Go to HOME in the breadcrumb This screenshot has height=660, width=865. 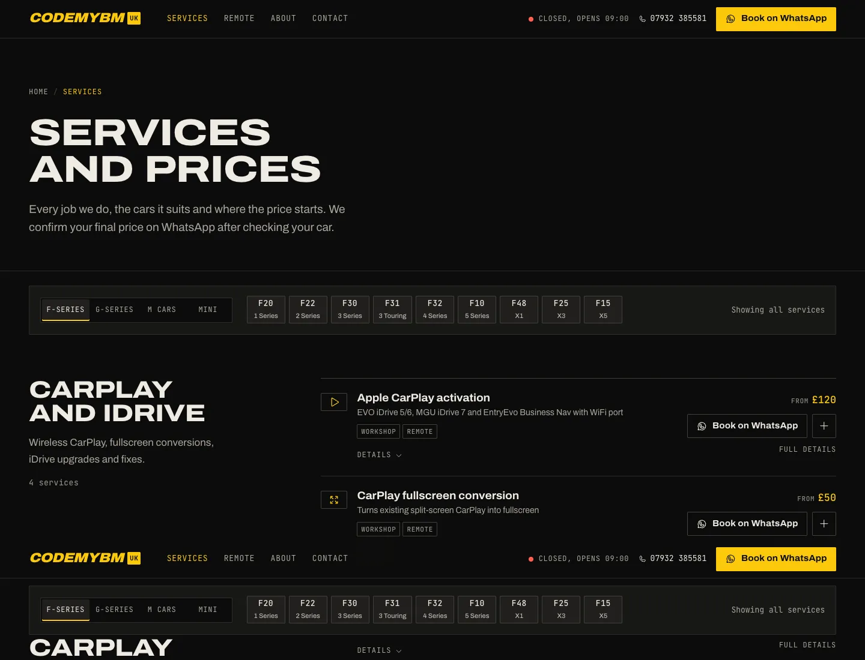coord(38,92)
